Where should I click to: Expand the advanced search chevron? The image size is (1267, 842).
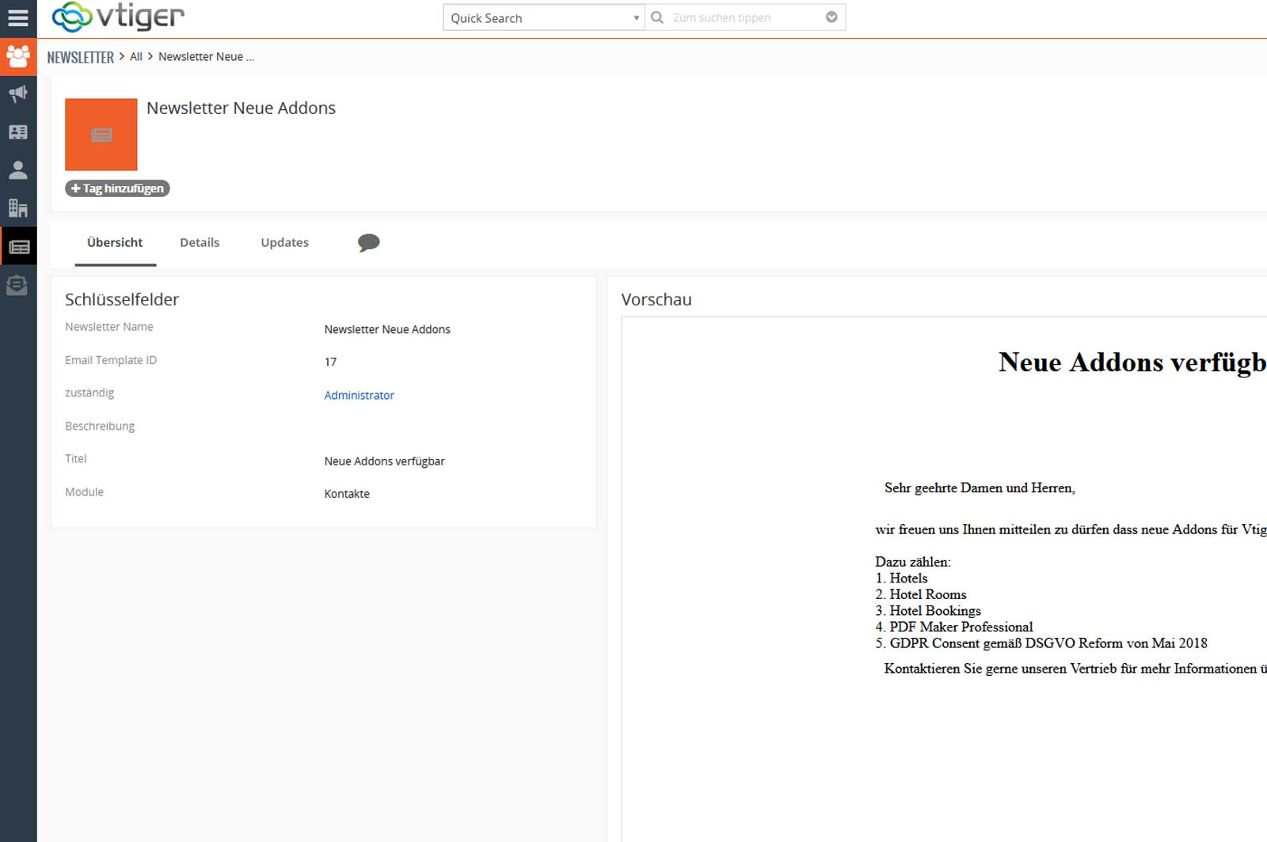pyautogui.click(x=831, y=16)
